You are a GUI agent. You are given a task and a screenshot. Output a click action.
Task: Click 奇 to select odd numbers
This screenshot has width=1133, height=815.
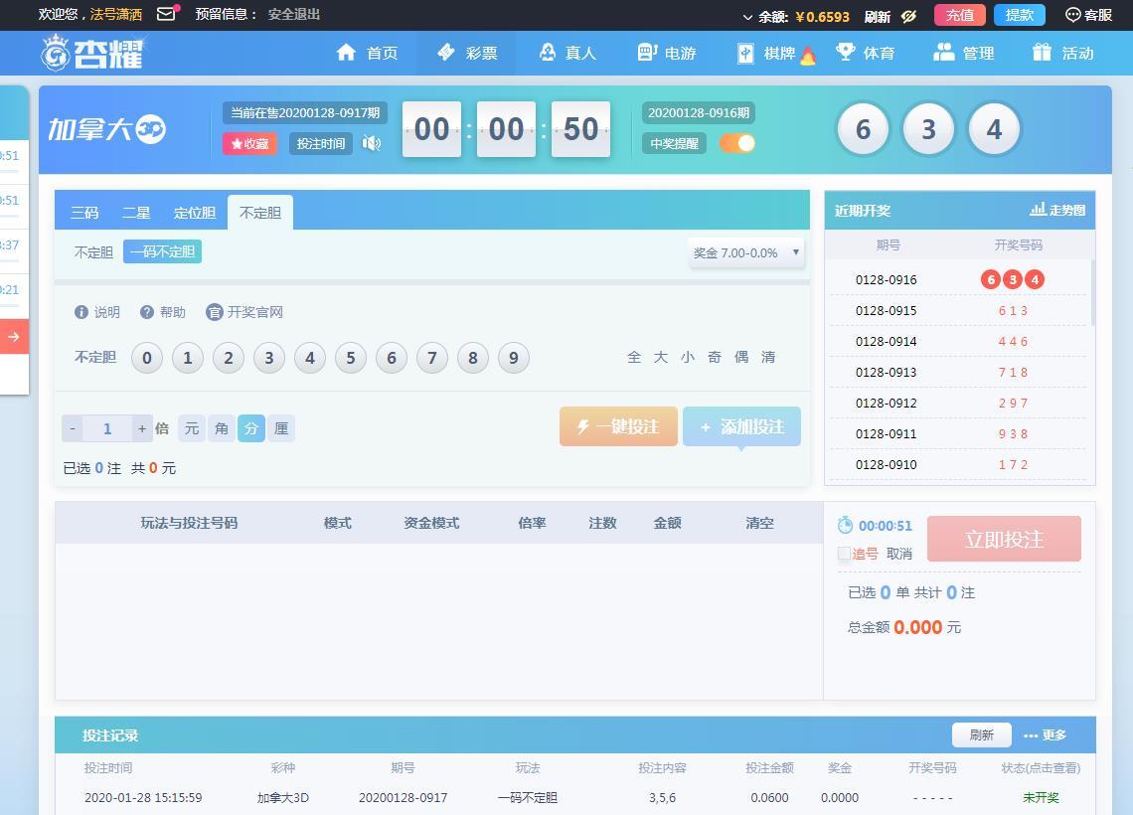715,357
